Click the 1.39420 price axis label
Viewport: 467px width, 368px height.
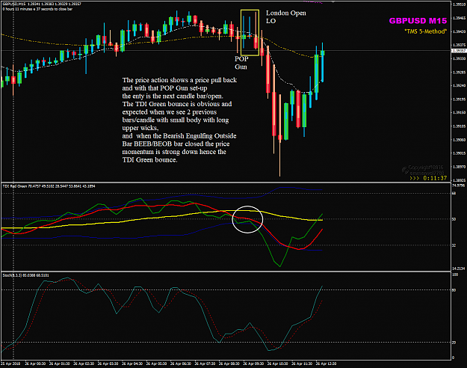coord(459,31)
